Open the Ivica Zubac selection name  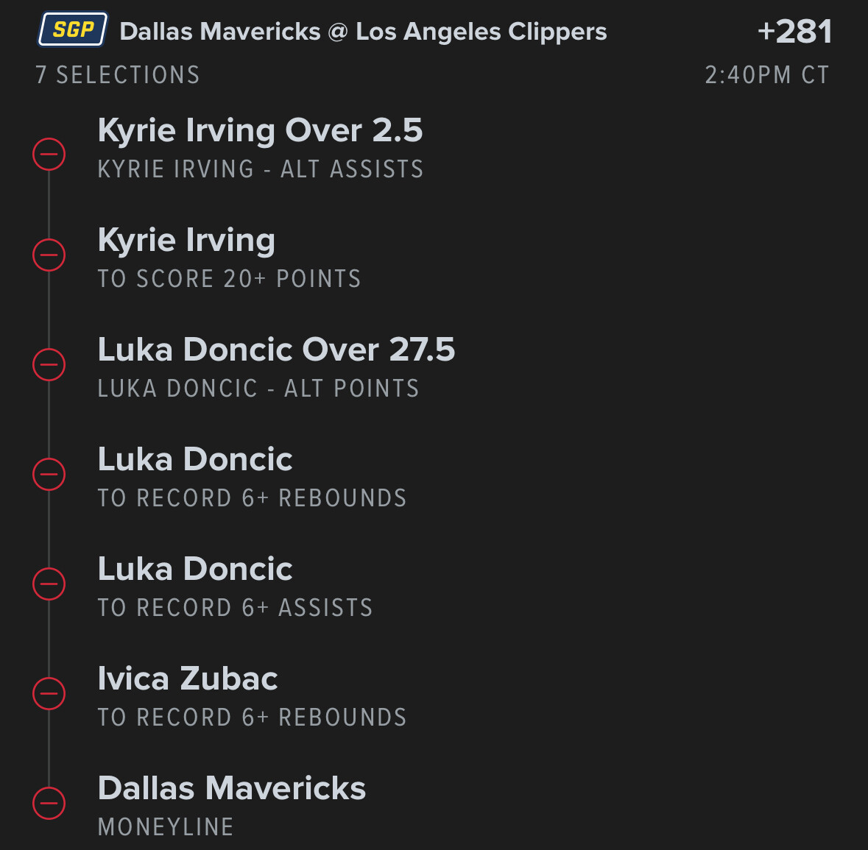point(188,679)
